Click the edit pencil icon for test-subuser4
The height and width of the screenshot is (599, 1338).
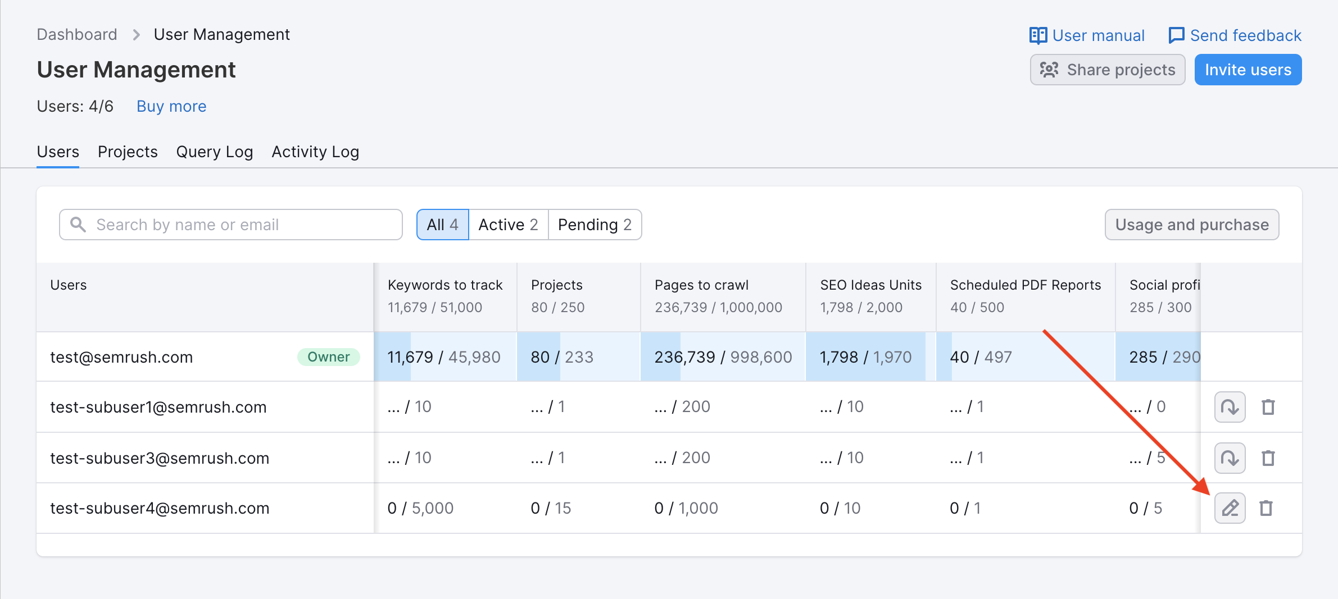point(1230,508)
